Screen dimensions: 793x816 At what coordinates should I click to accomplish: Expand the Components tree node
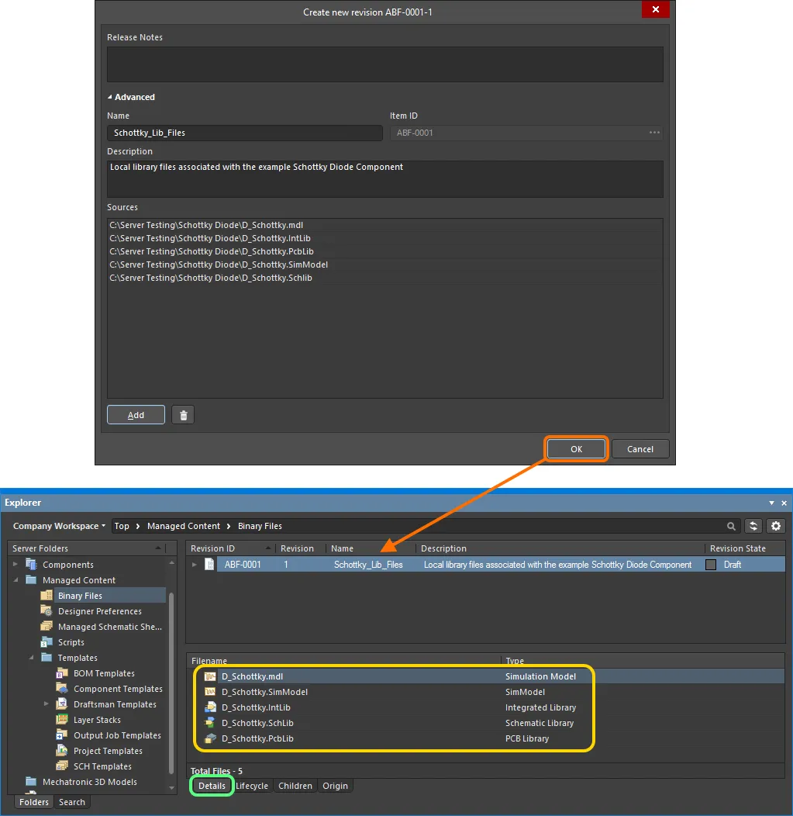coord(15,564)
